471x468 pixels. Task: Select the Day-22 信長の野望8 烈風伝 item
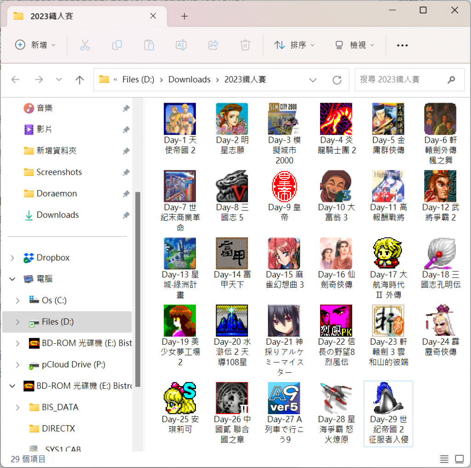[336, 335]
